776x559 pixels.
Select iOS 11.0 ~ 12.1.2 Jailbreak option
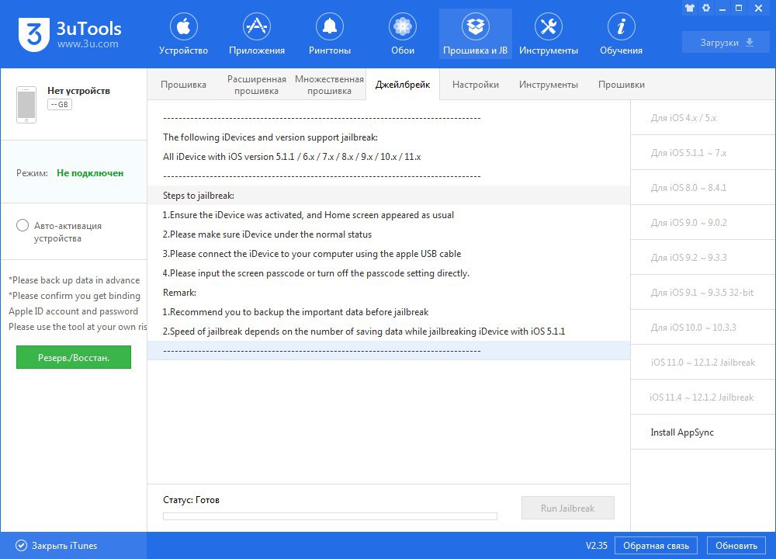click(x=703, y=363)
